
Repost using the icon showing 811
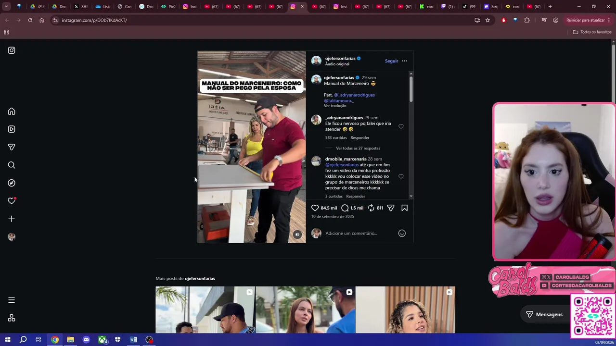click(371, 208)
